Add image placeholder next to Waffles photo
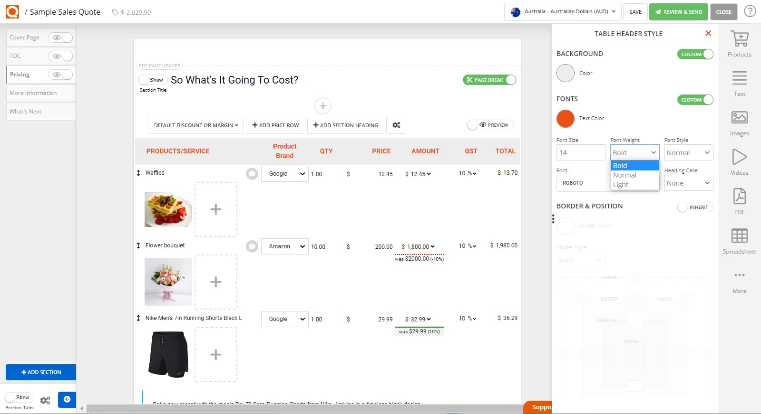761x414 pixels. (x=216, y=209)
